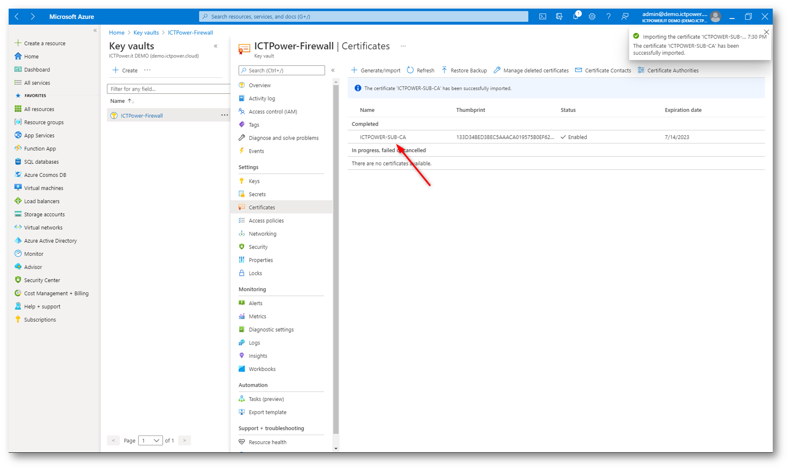
Task: Click Refresh in certificates toolbar
Action: click(x=420, y=70)
